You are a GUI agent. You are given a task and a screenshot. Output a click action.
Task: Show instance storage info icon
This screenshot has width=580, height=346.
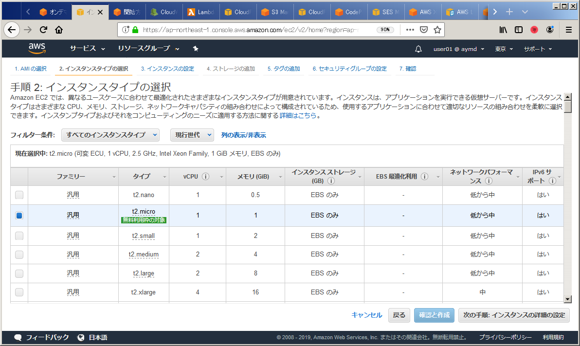click(x=331, y=181)
